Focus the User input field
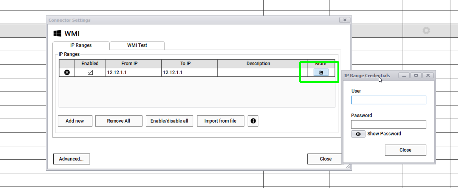 389,100
